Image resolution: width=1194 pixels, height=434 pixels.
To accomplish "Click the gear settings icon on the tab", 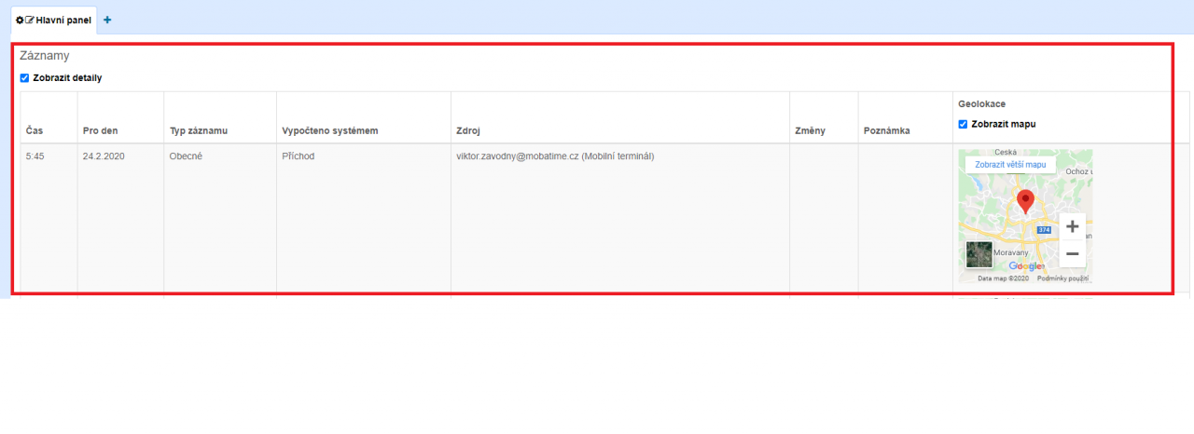I will pyautogui.click(x=21, y=20).
